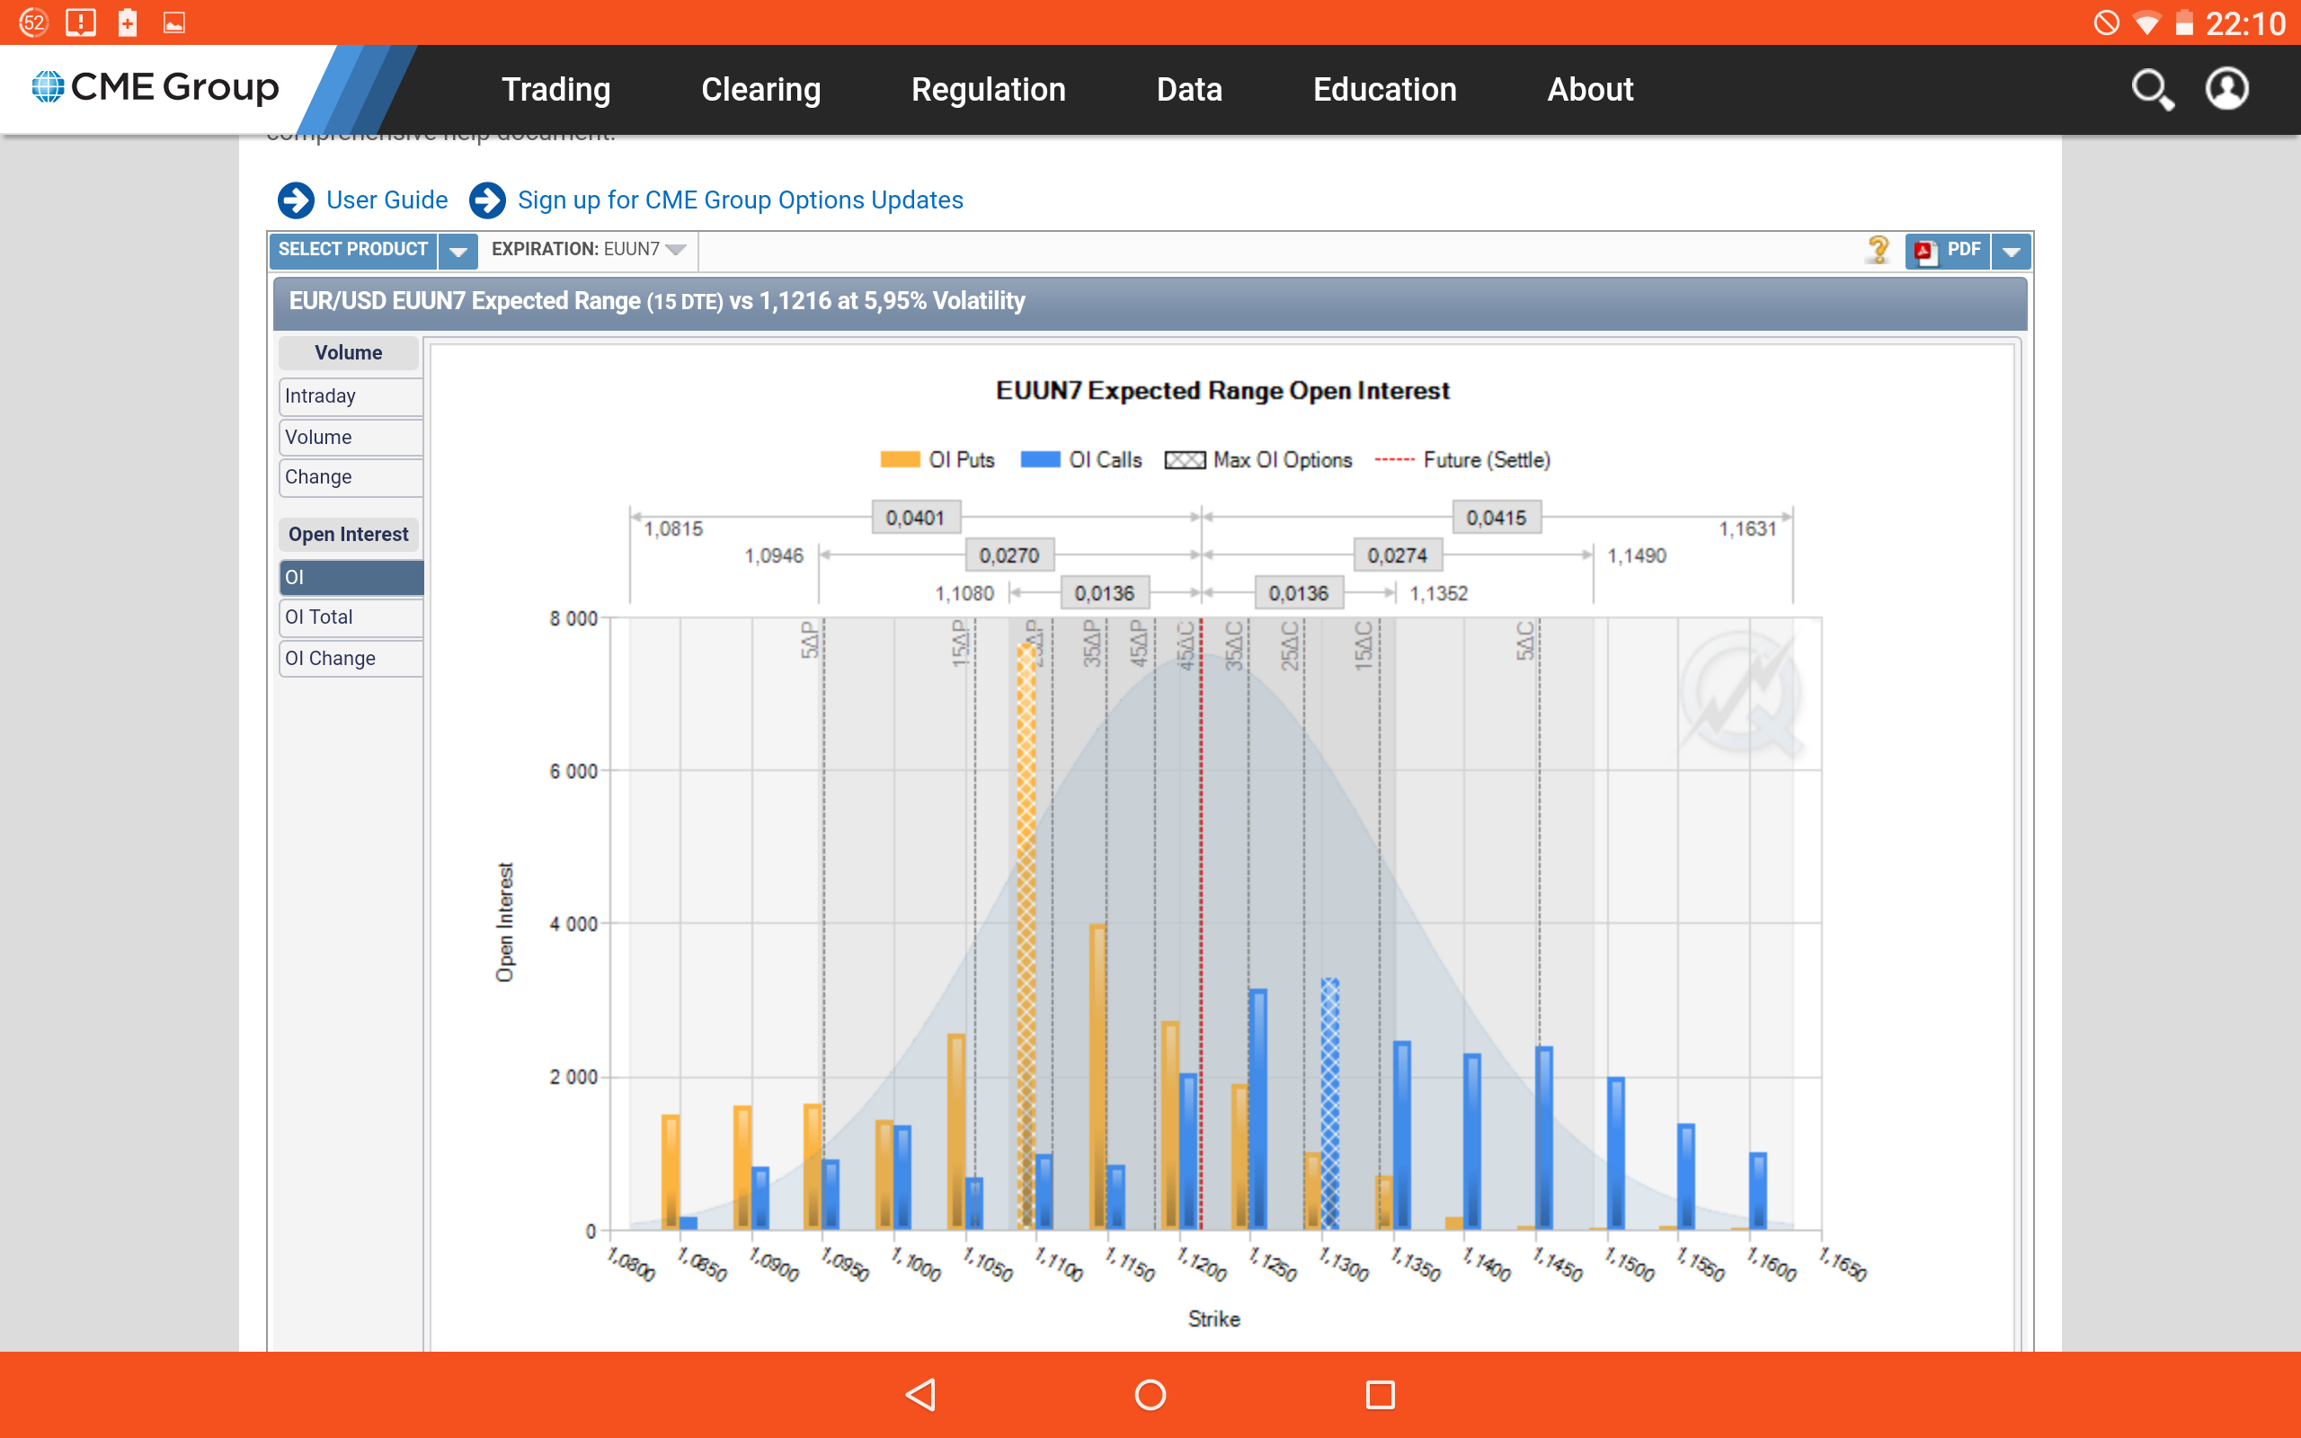The image size is (2301, 1438).
Task: Click the 0,0401 expected range label
Action: click(x=916, y=518)
